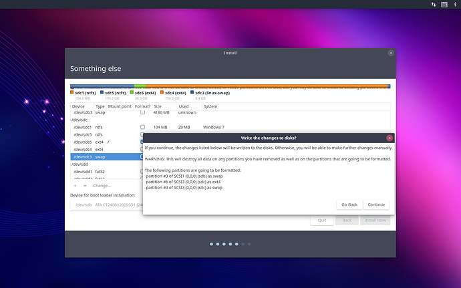Open the keyboard layout tray icon

coord(444,5)
